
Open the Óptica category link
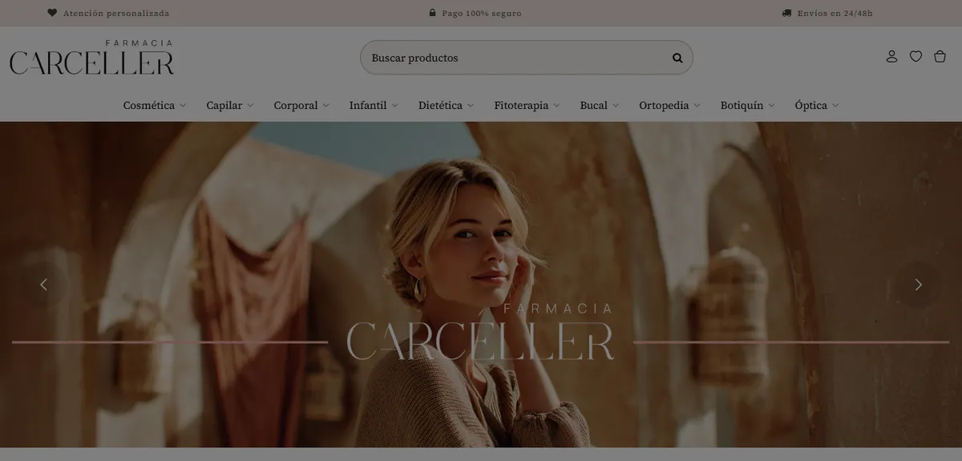click(810, 105)
